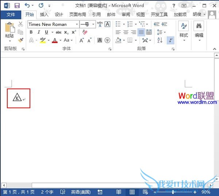Screen dimensions: 219x196
Task: Cut selection with scissors icon
Action: coord(20,24)
